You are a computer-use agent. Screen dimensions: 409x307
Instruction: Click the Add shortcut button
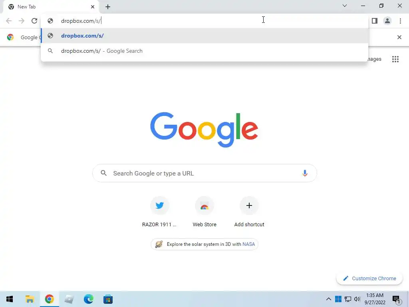249,213
